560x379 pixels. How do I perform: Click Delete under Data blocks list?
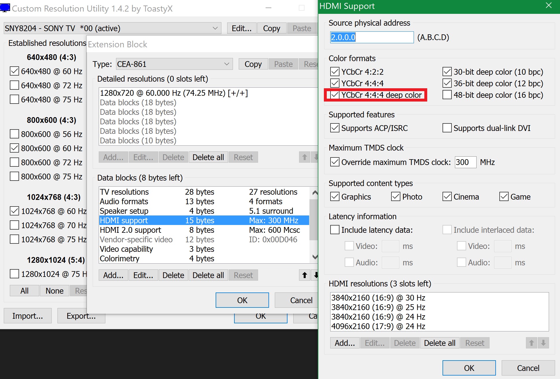(x=173, y=275)
